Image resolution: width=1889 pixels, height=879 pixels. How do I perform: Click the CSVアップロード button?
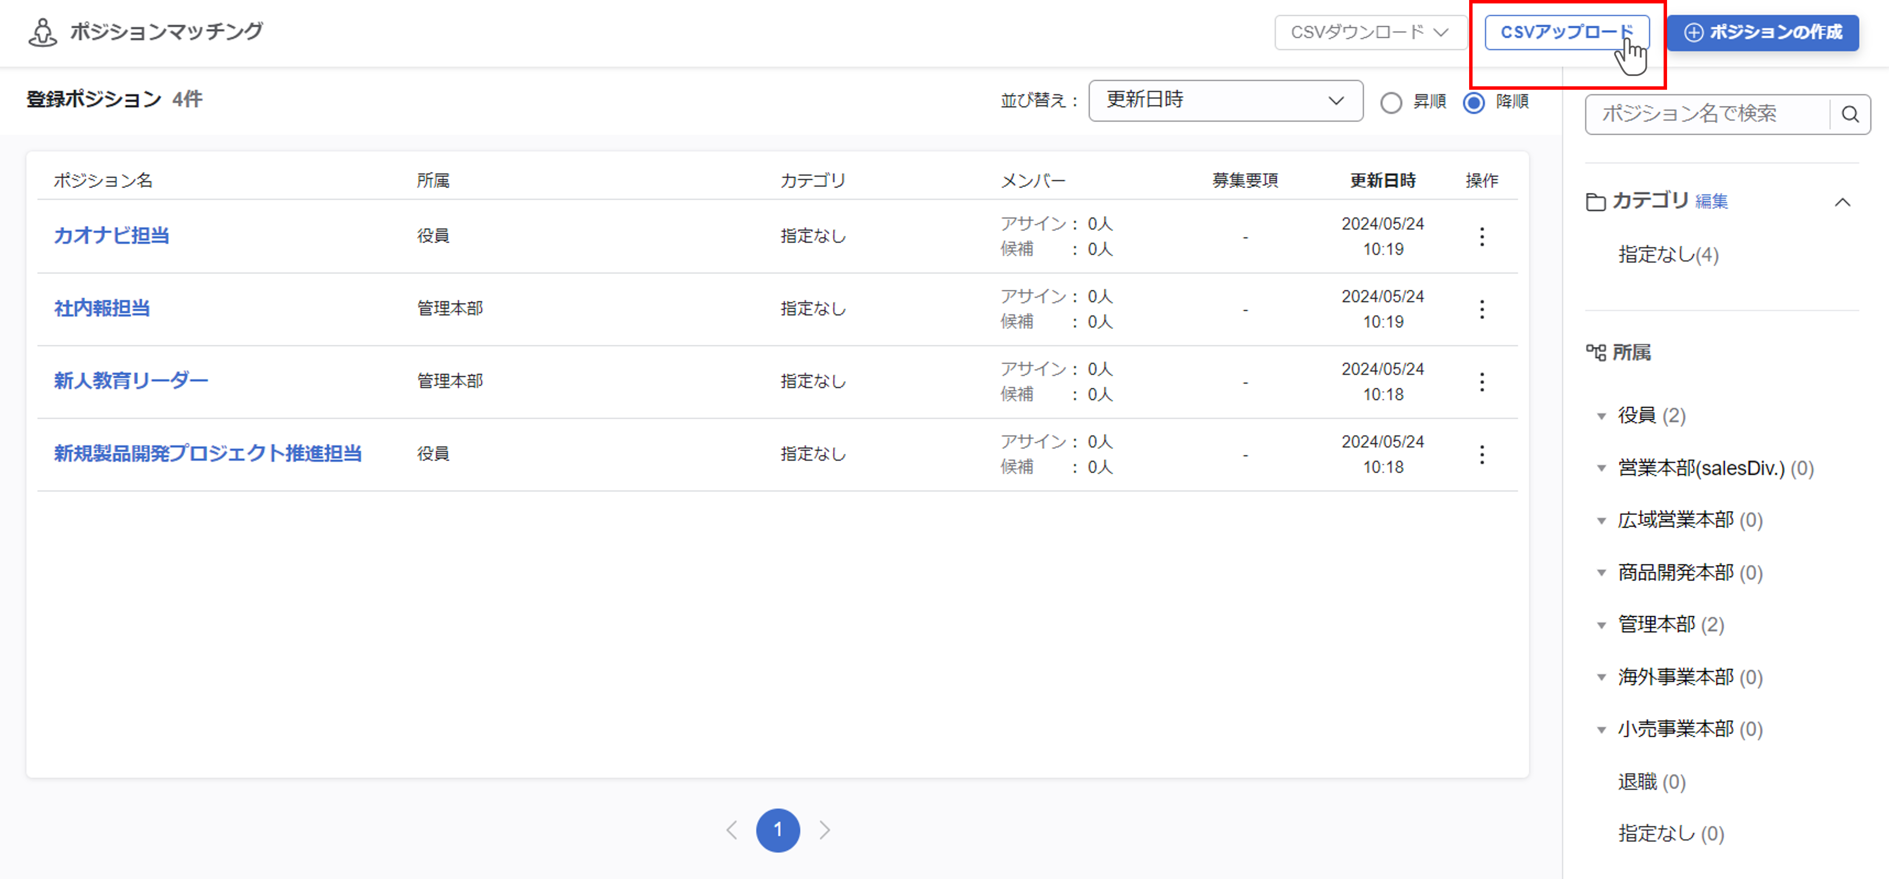[x=1566, y=32]
